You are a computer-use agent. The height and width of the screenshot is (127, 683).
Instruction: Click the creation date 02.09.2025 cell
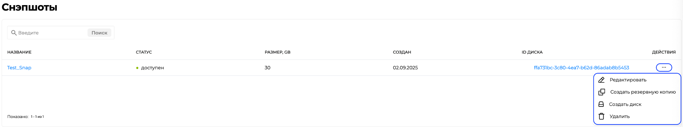pyautogui.click(x=405, y=68)
